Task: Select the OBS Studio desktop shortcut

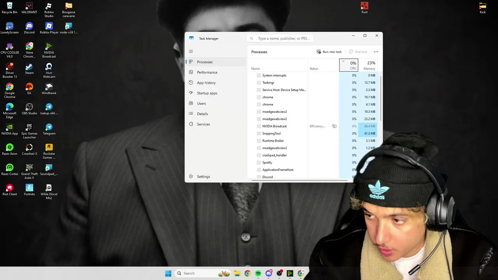Action: point(29,109)
